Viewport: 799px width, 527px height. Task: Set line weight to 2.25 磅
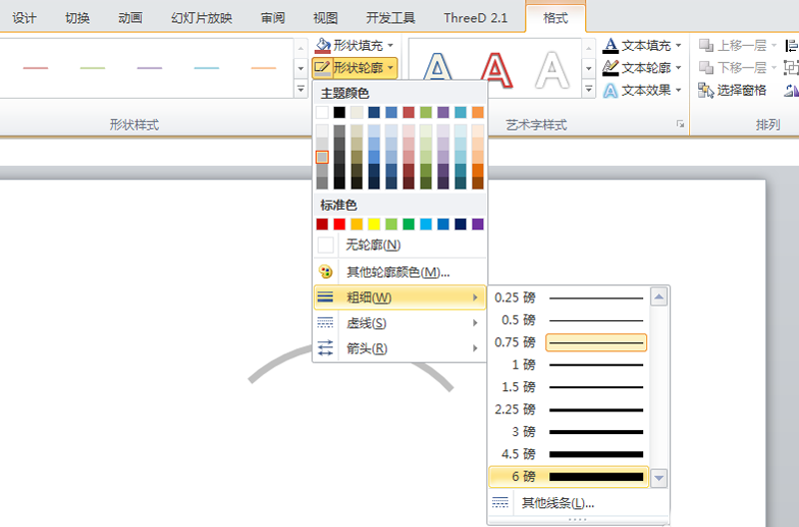[x=568, y=409]
